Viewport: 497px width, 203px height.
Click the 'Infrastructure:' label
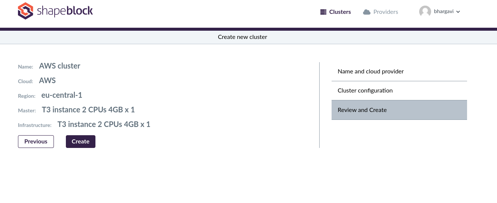click(35, 125)
